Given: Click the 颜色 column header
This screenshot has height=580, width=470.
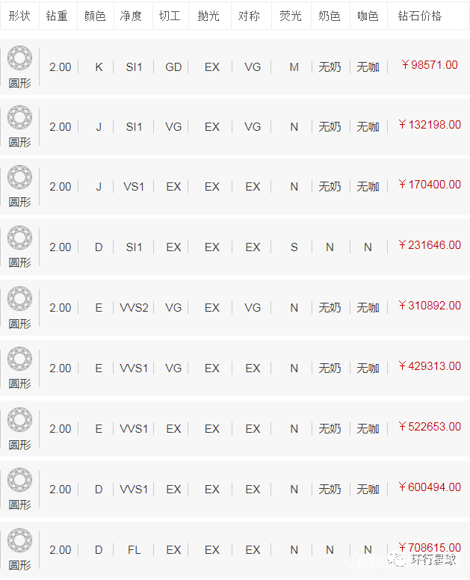Looking at the screenshot, I should [96, 16].
